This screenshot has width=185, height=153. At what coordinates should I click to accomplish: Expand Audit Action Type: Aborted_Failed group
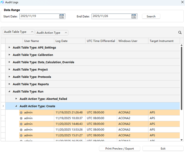point(16,98)
